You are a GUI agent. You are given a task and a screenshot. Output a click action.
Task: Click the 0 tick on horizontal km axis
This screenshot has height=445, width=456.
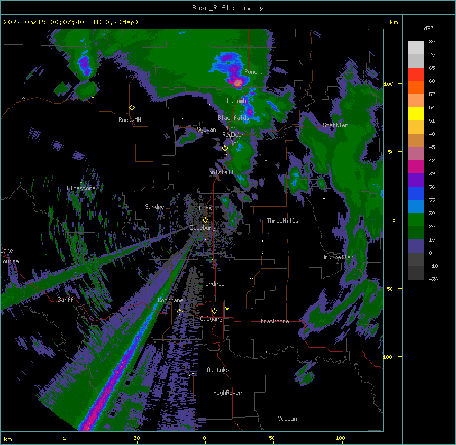(204, 438)
